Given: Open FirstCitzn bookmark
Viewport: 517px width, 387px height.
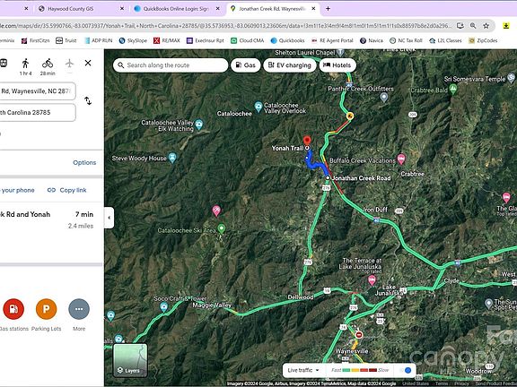Looking at the screenshot, I should point(35,40).
